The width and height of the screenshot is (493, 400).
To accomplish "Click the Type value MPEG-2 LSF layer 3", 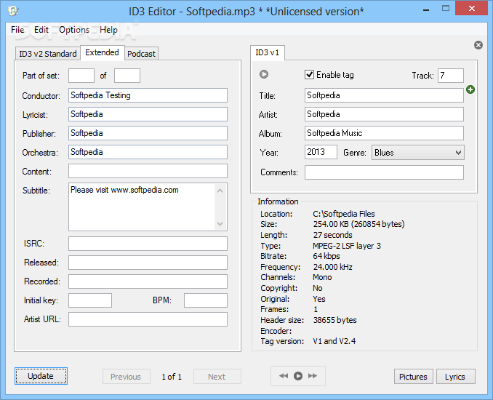I will coord(347,246).
